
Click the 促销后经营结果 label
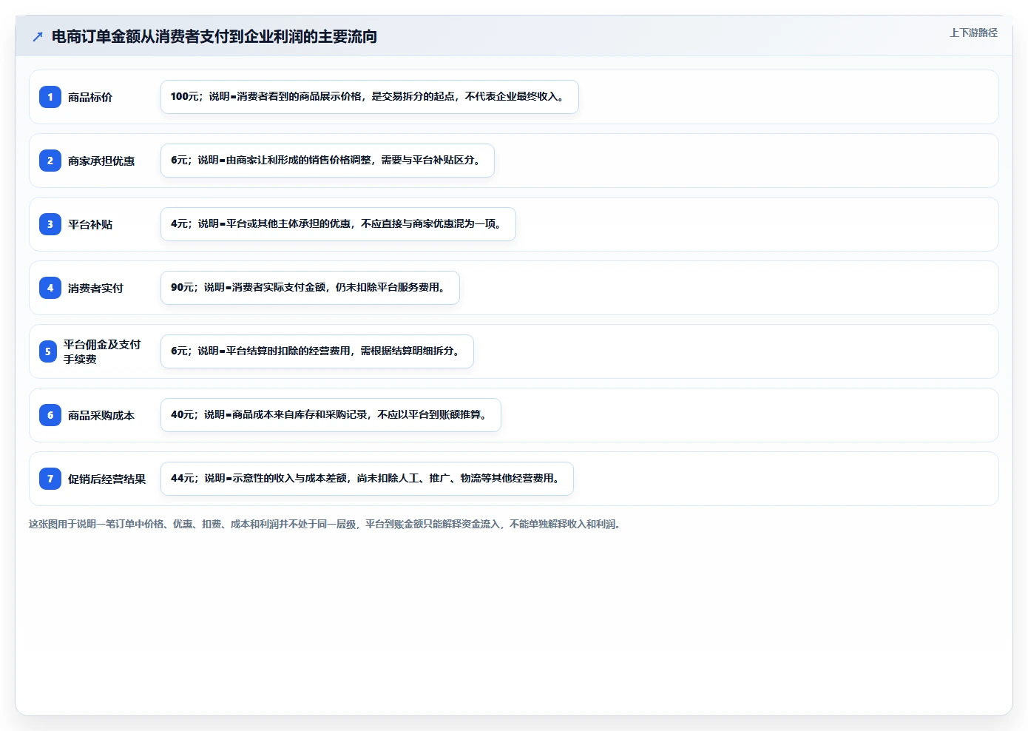[x=106, y=479]
